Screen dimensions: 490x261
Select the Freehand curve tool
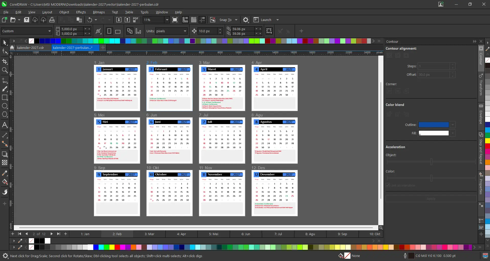coord(5,80)
